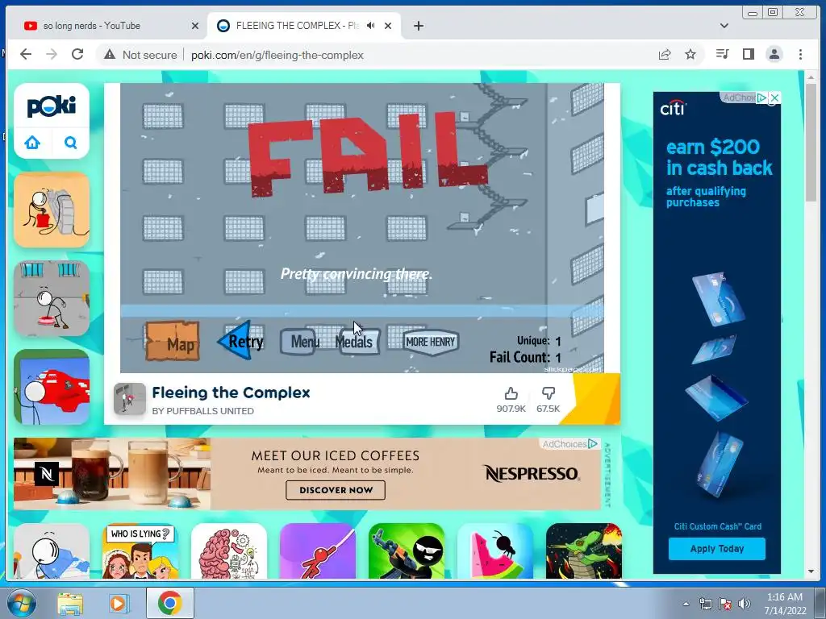Share this page icon

point(665,54)
